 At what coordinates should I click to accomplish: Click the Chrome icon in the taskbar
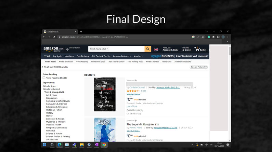coord(104,145)
